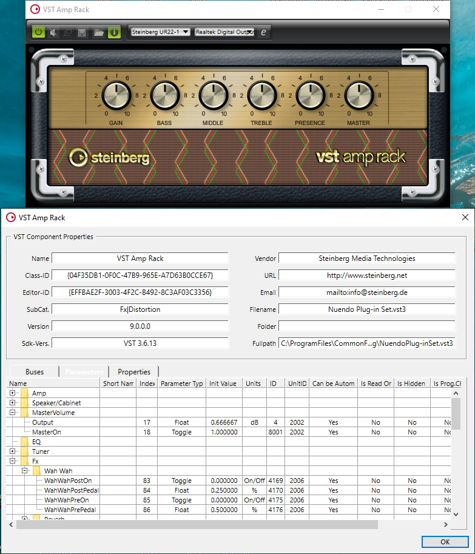The width and height of the screenshot is (475, 554).
Task: Open the Steinberg UR22-1 input dropdown
Action: pyautogui.click(x=160, y=32)
